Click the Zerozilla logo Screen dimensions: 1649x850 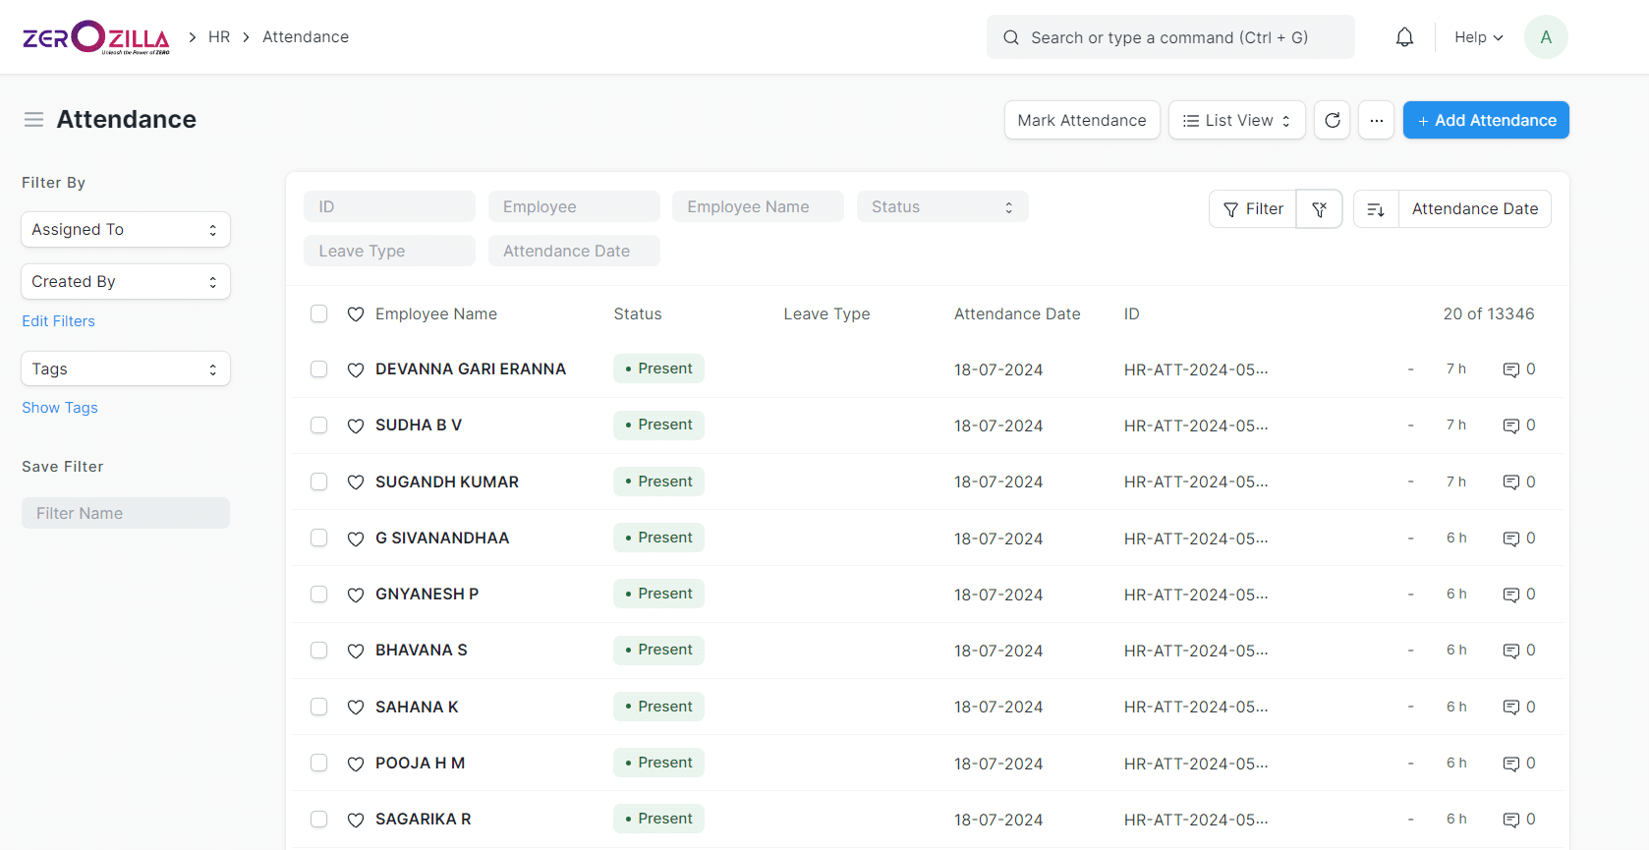click(95, 37)
